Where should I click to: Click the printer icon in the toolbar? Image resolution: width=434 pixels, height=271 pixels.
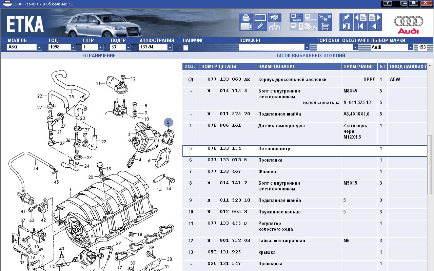tap(245, 18)
